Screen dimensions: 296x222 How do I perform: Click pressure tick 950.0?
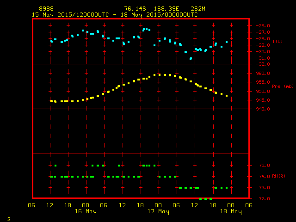pos(263,92)
